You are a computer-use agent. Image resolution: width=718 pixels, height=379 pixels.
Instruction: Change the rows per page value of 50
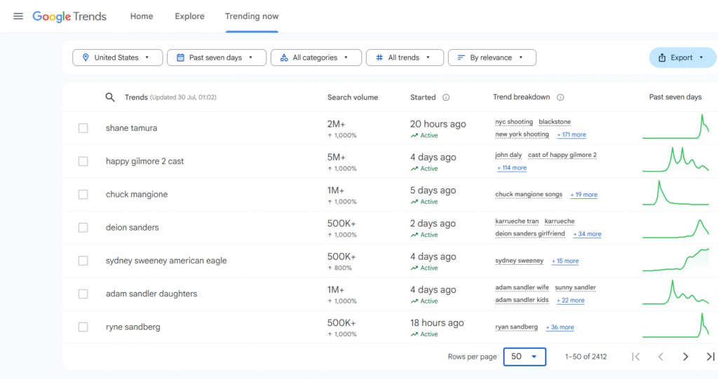coord(524,357)
